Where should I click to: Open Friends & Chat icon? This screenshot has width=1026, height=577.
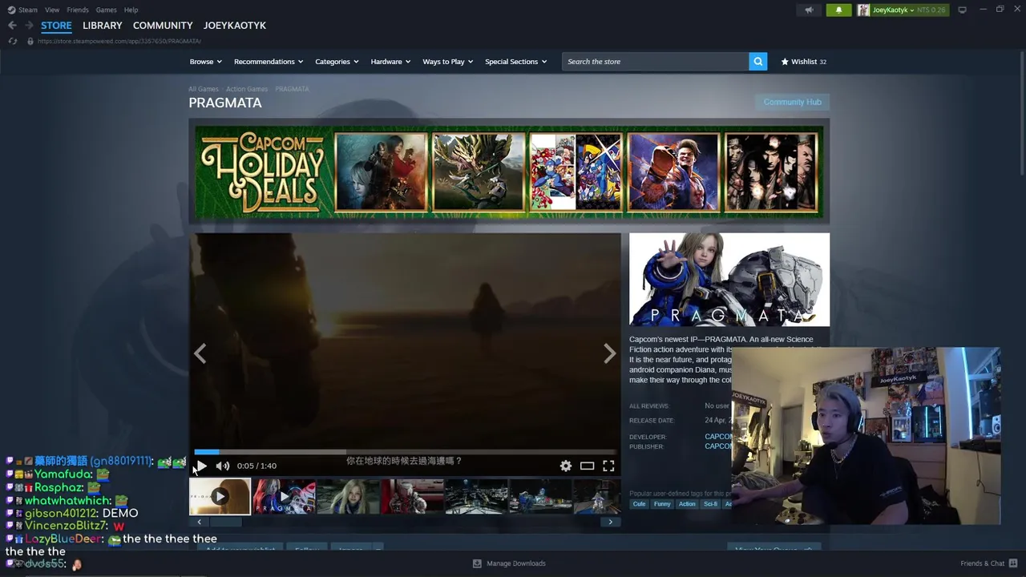pos(1013,563)
